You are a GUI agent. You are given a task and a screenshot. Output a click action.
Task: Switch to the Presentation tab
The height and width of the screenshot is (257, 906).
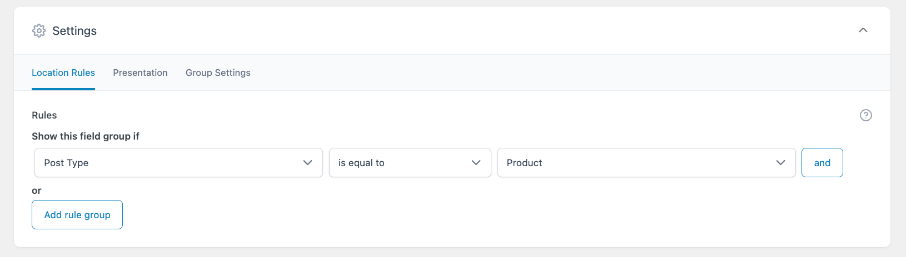point(140,73)
